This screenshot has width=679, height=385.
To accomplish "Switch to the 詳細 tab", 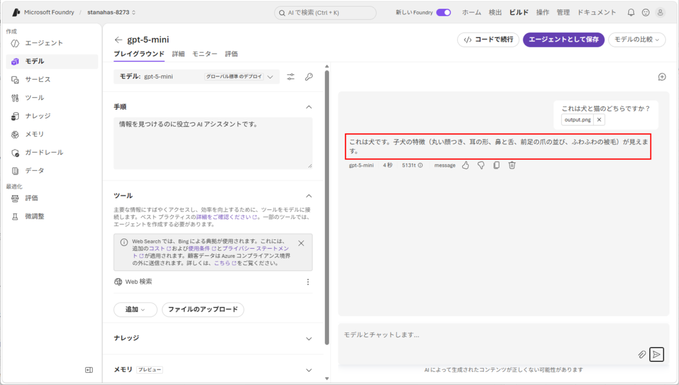I will (178, 54).
